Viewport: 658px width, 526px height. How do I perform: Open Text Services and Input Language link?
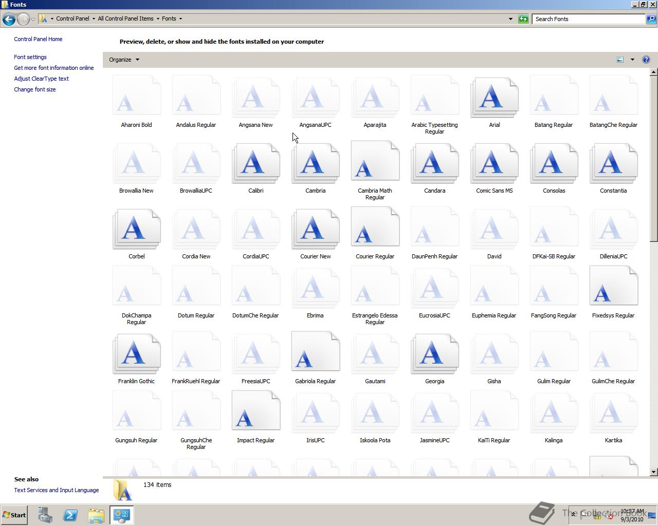57,490
